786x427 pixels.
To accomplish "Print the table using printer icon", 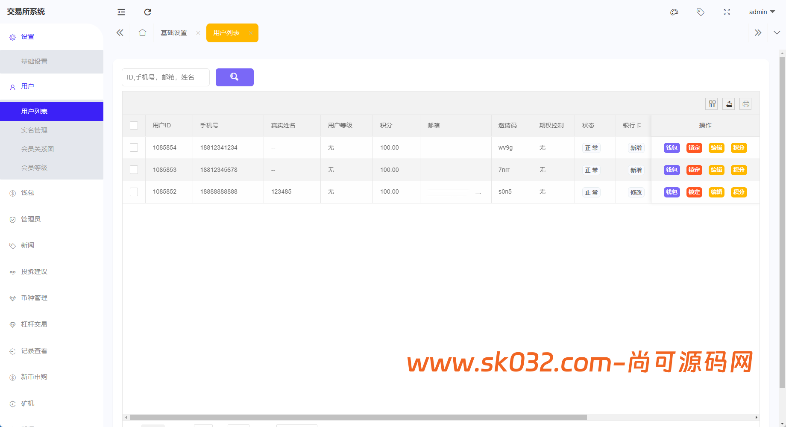I will click(x=745, y=104).
